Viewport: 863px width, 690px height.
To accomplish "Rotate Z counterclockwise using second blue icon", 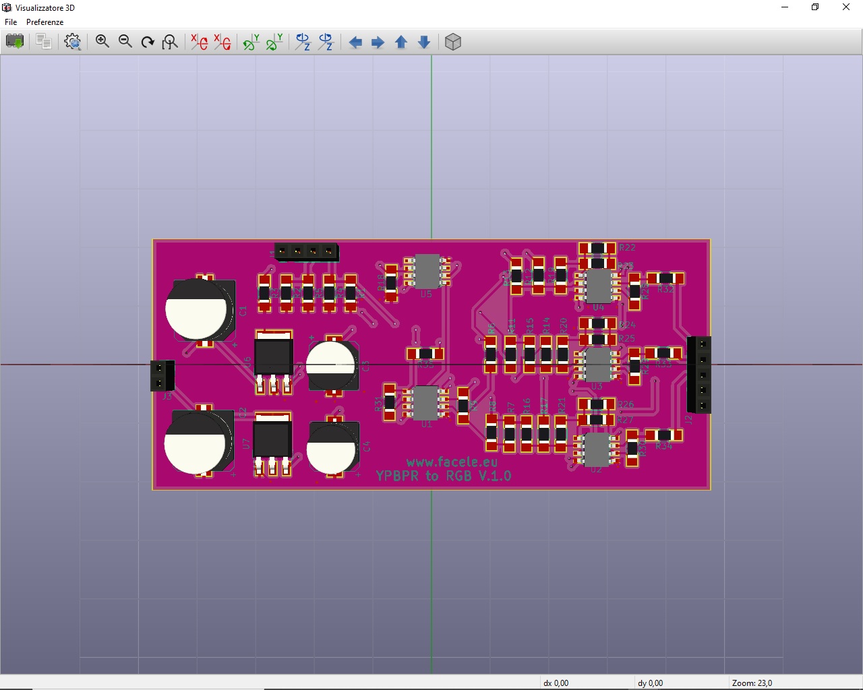I will click(x=326, y=42).
